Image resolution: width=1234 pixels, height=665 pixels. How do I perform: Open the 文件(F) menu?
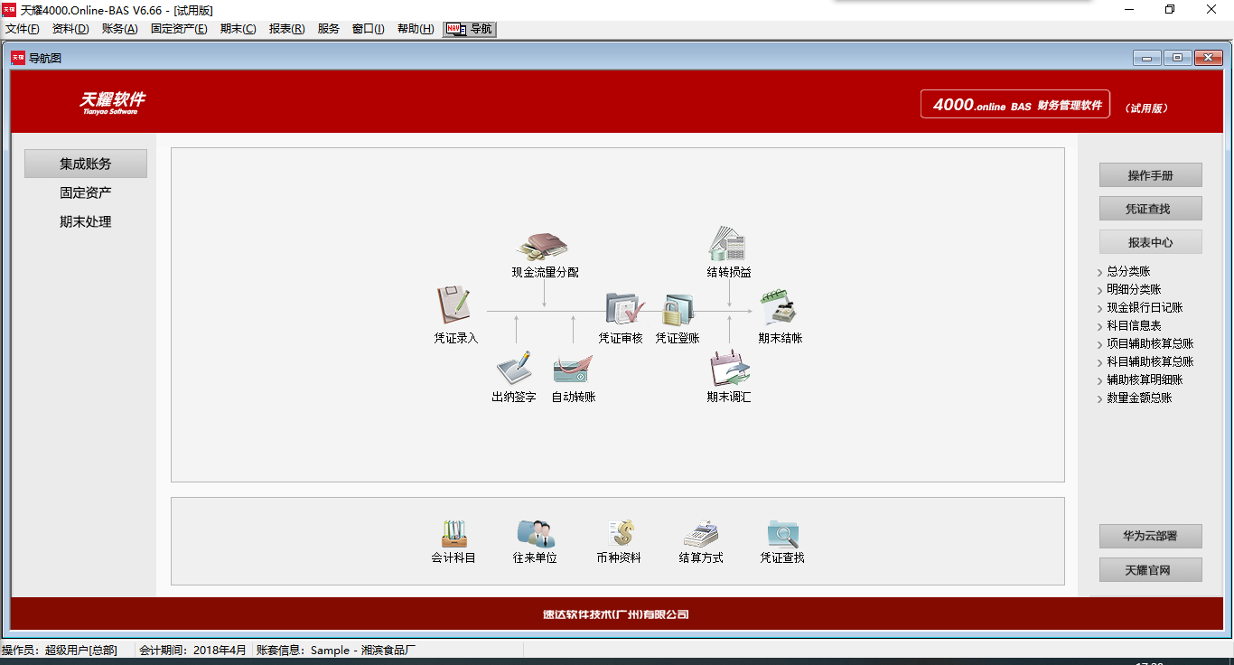23,29
